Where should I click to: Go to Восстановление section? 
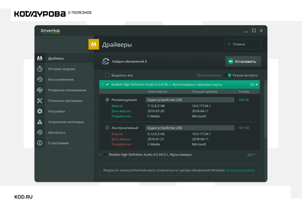[64, 79]
